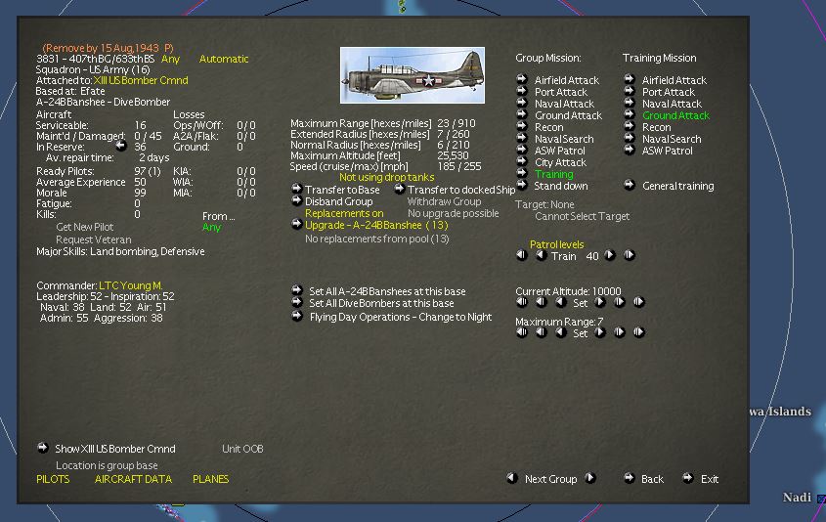Click Transfer to docked Ship arrow
Screen dimensions: 826x522
click(x=399, y=189)
